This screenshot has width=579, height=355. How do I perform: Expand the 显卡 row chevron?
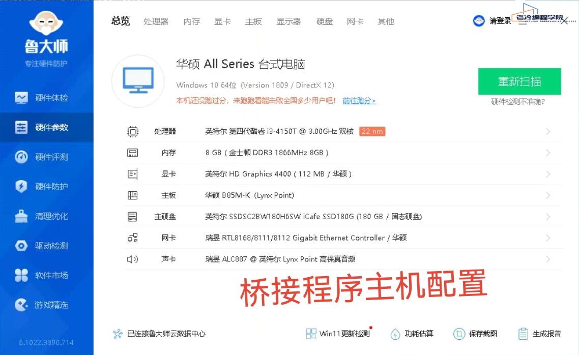(548, 174)
